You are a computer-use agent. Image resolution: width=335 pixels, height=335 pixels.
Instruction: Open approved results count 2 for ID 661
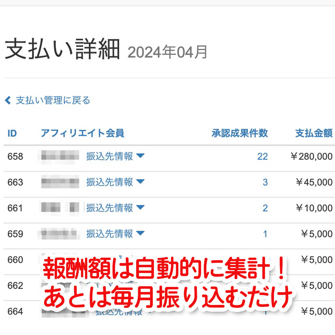point(265,208)
